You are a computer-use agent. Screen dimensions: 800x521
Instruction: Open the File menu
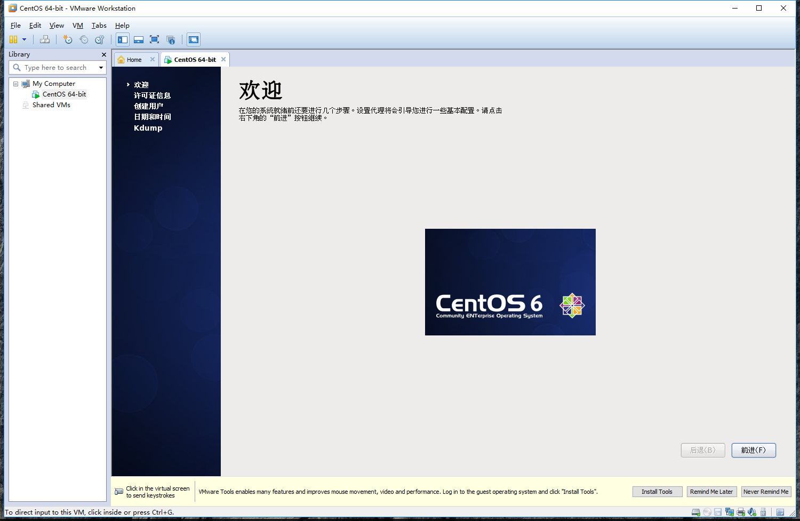pyautogui.click(x=15, y=25)
